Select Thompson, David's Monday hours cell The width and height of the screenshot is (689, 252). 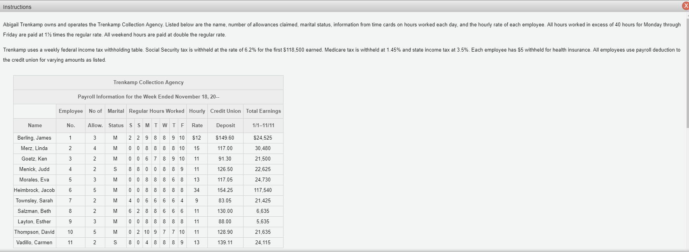click(146, 232)
